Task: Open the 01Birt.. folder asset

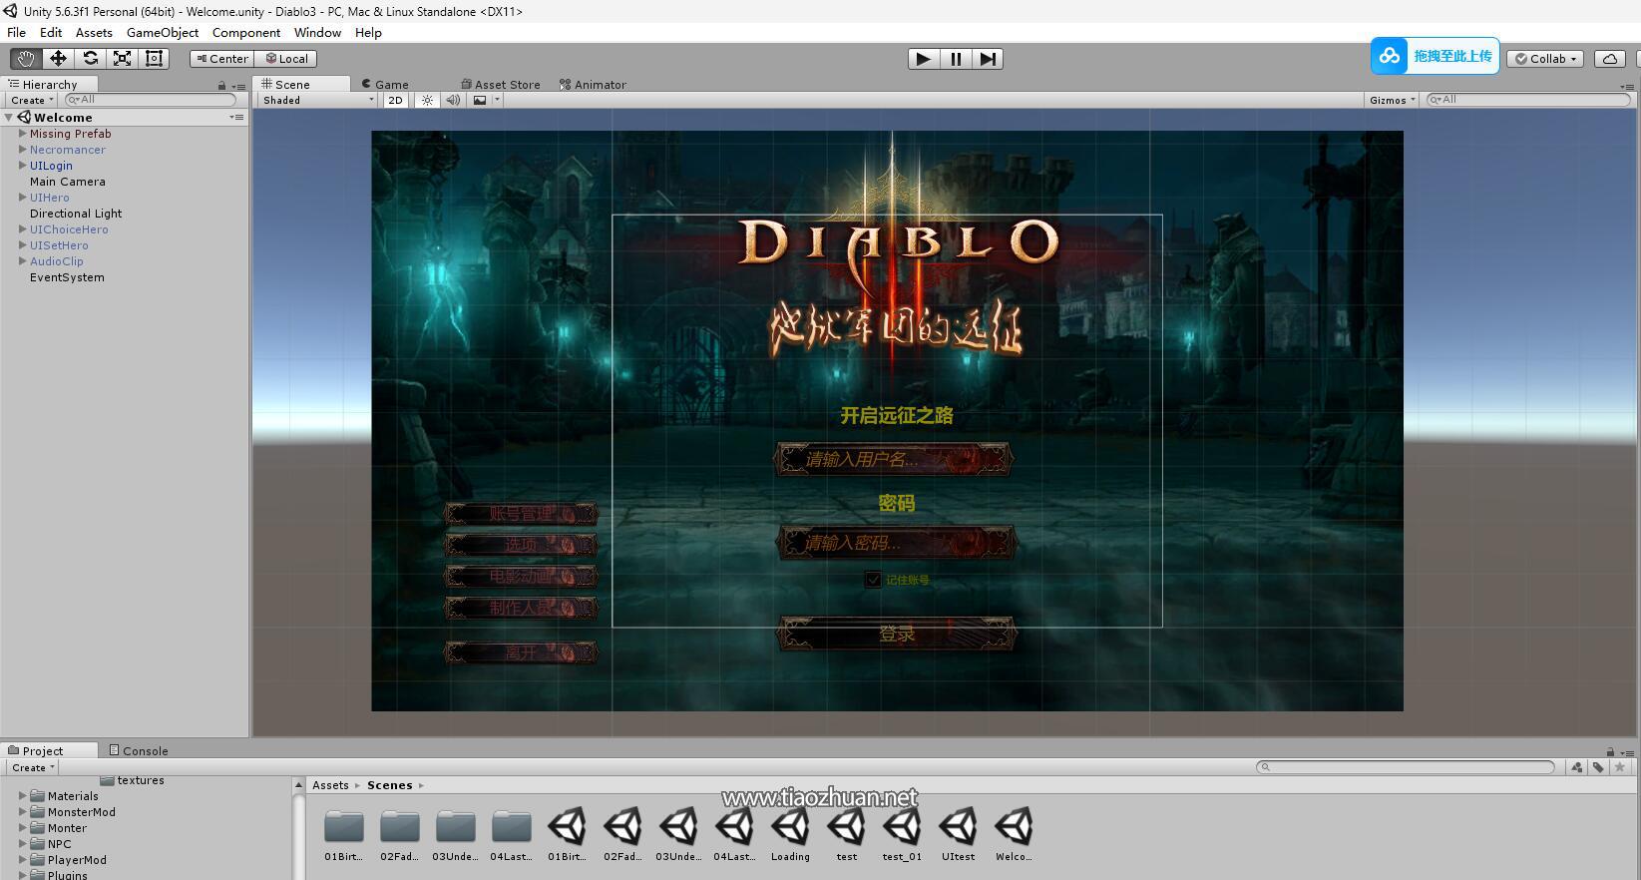Action: (x=343, y=834)
